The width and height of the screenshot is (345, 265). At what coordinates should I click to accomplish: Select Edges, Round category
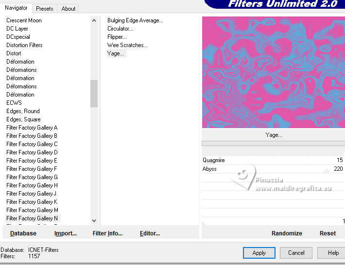(23, 111)
